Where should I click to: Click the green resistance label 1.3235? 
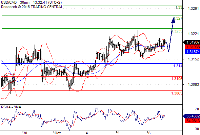(x=177, y=31)
